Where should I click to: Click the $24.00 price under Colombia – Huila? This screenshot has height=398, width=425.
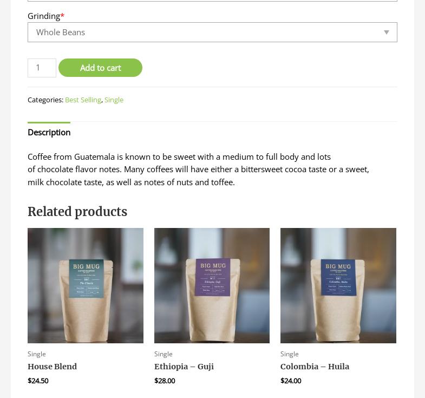291,381
